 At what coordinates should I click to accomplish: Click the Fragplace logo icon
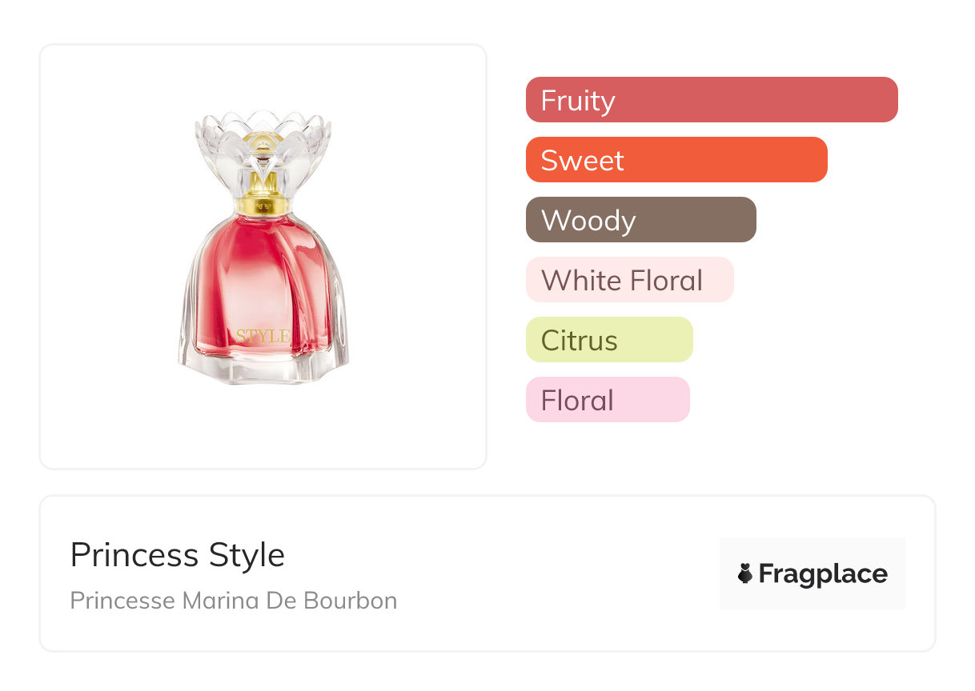(x=745, y=573)
